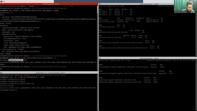Click the vaultpolicybinding vault-auth-method-controller row
The image size is (197, 111).
129,48
